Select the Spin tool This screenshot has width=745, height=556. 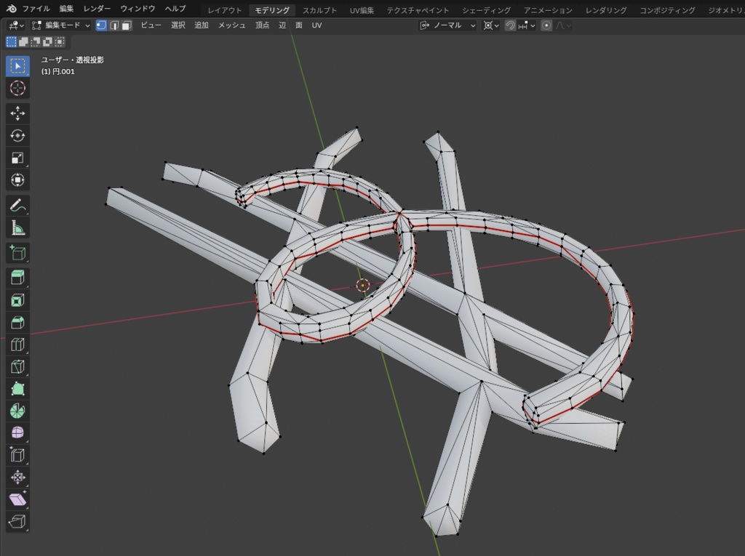[17, 411]
